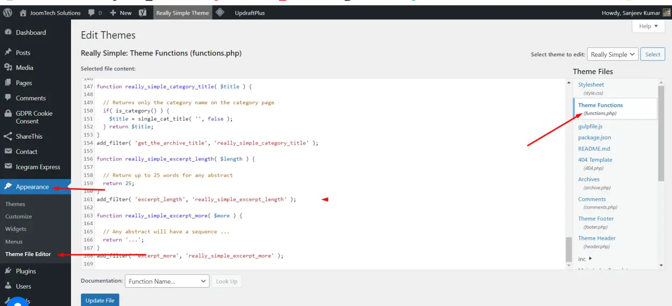
Task: Click the Plugins plug icon
Action: coord(8,271)
